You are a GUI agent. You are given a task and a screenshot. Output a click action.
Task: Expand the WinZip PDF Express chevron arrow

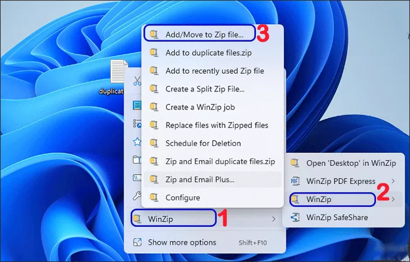(393, 181)
